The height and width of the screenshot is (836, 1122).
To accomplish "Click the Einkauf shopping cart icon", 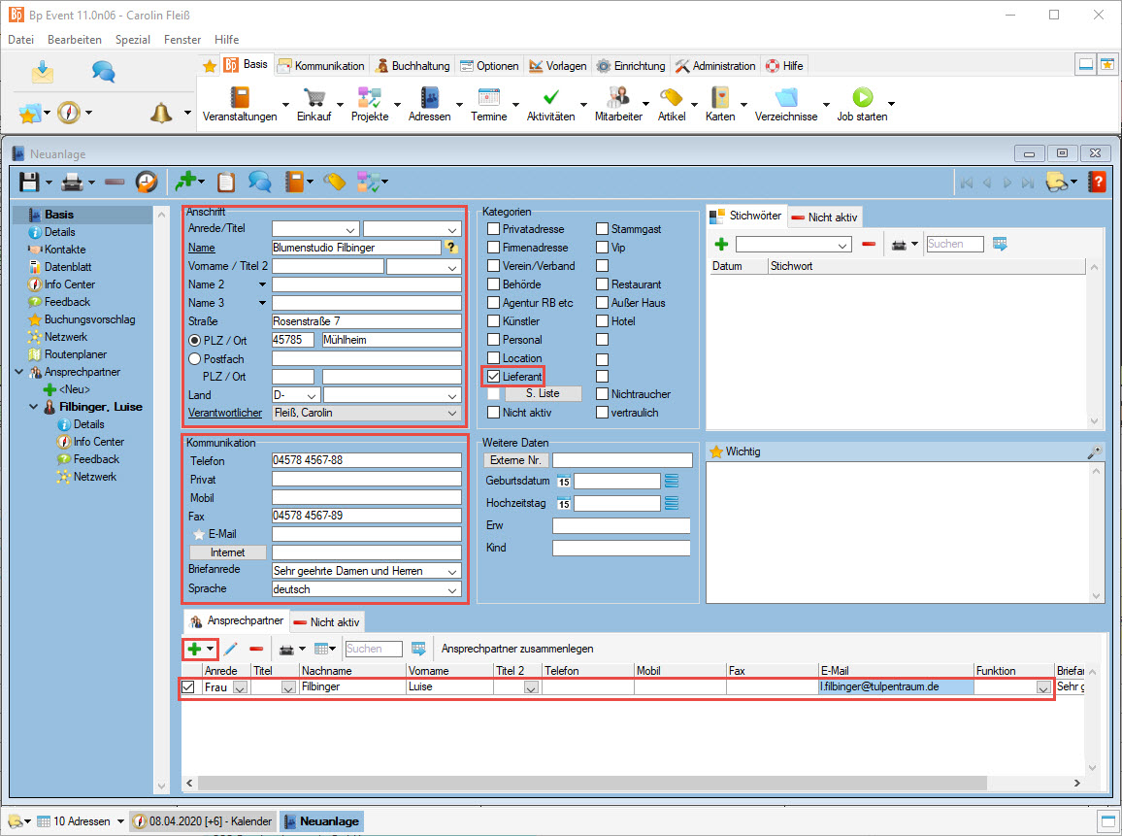I will coord(313,97).
